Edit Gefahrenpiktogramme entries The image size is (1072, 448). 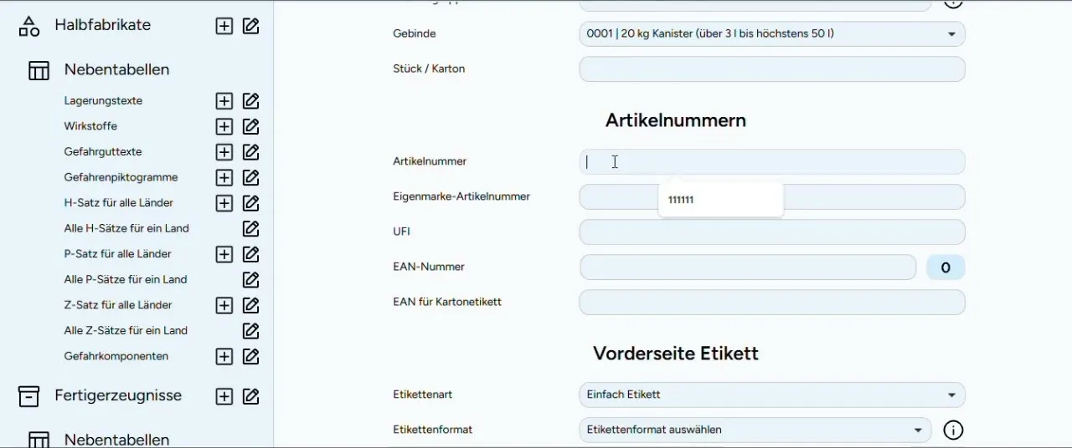(250, 178)
